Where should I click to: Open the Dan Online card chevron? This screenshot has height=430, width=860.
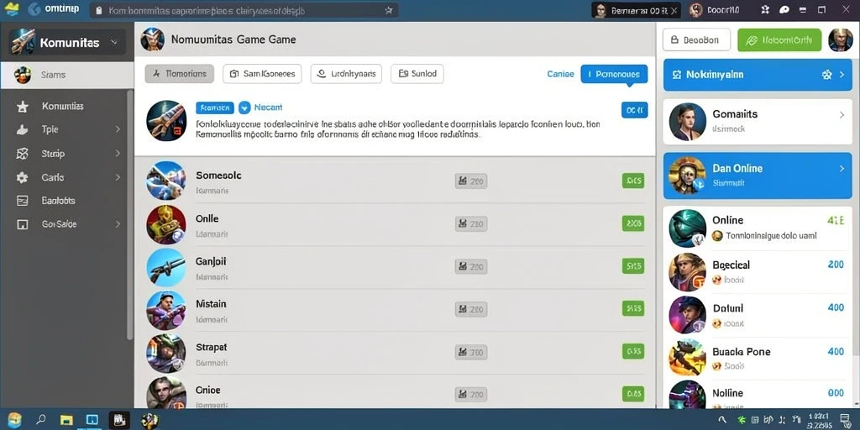842,169
